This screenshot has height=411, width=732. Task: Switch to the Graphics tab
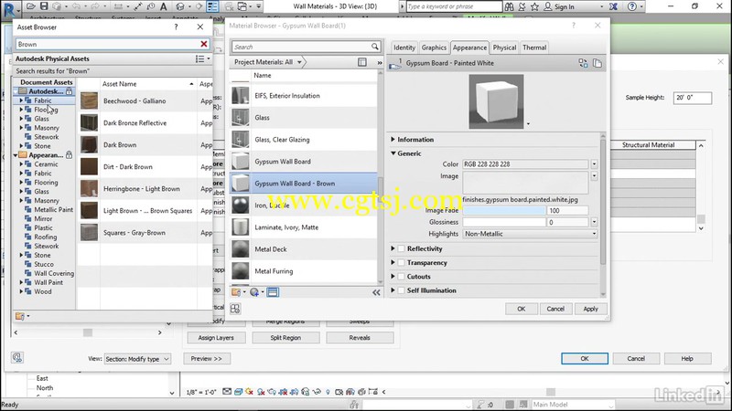pyautogui.click(x=434, y=47)
